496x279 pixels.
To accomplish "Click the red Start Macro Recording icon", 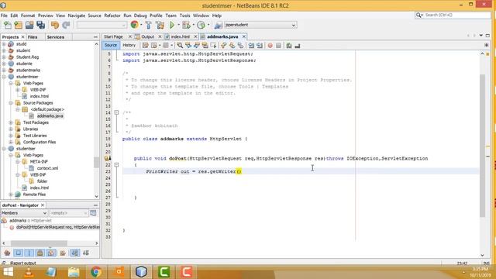I will 270,46.
